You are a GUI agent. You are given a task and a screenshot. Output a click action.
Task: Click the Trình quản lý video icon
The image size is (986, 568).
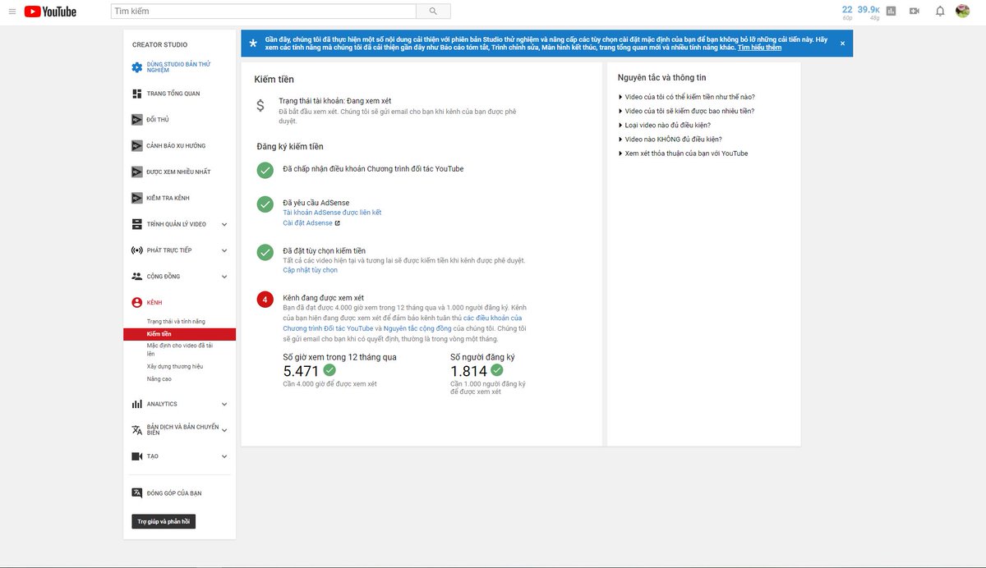click(137, 224)
